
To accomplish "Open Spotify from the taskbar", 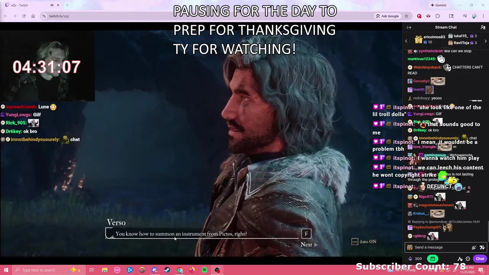I will tap(204, 270).
